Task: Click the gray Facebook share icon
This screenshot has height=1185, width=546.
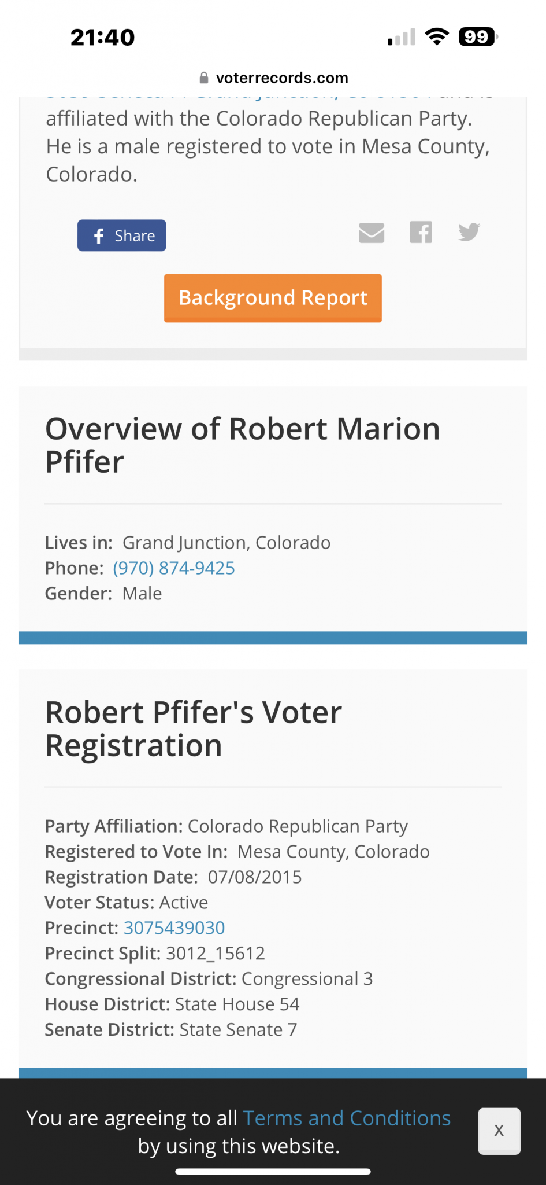Action: [421, 232]
